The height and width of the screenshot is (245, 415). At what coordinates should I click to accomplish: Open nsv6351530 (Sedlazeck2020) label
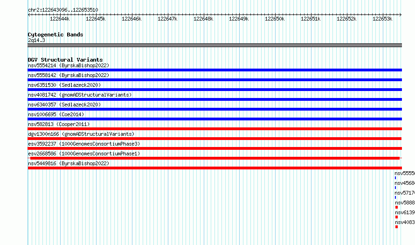point(64,85)
